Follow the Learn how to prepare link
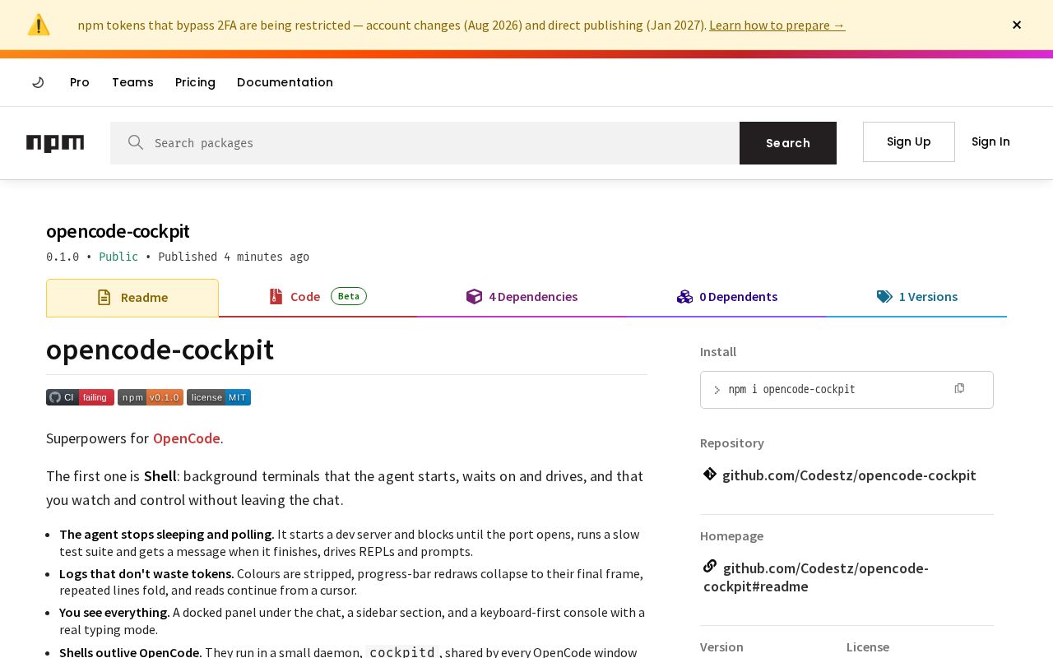The height and width of the screenshot is (658, 1053). (x=777, y=25)
